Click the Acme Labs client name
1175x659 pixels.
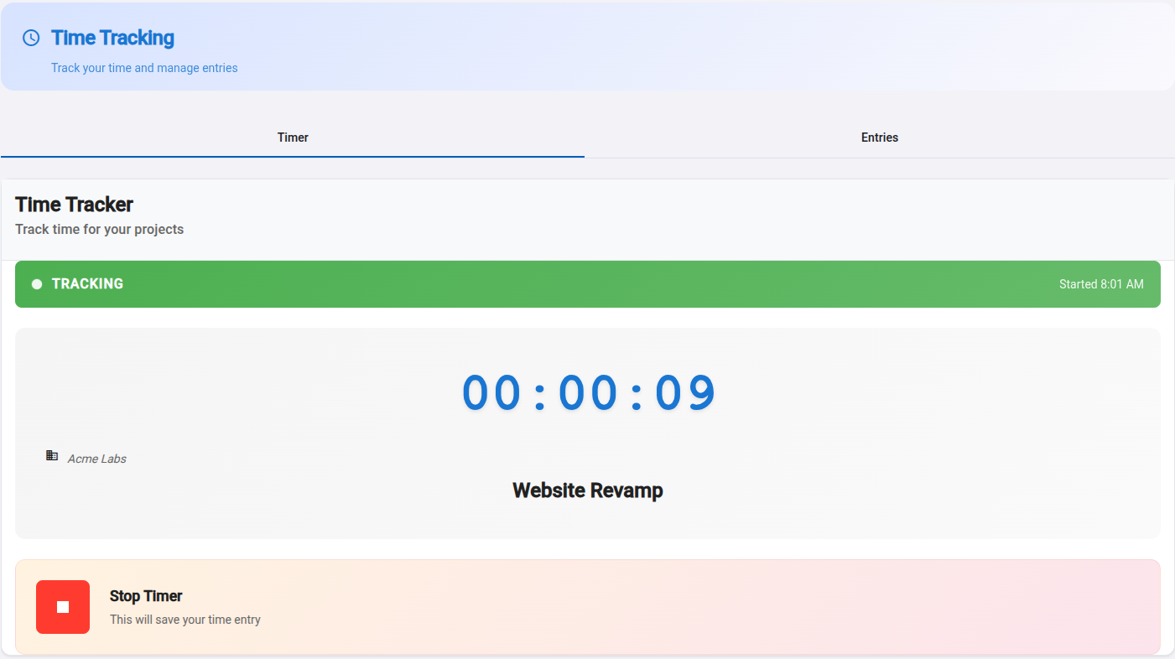point(97,459)
